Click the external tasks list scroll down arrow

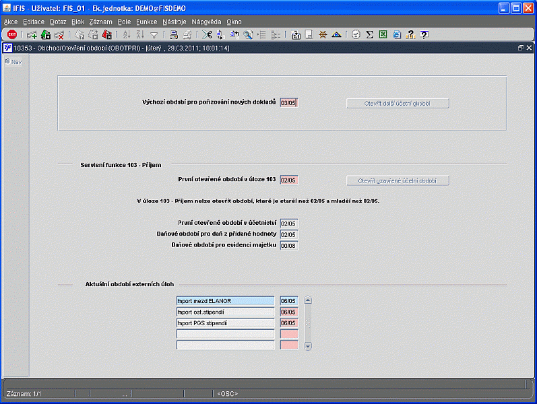pyautogui.click(x=308, y=346)
